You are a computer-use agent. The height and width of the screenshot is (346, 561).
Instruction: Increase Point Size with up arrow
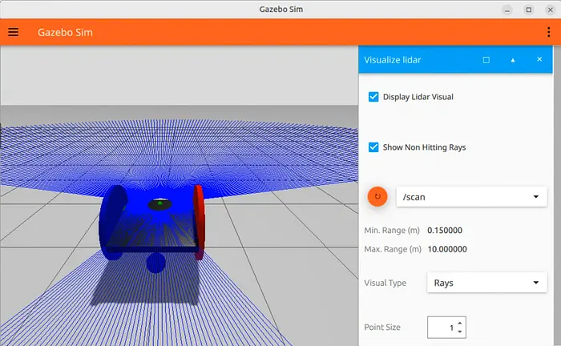tap(460, 323)
